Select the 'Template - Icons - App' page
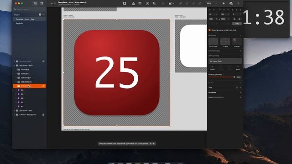 click(x=29, y=19)
